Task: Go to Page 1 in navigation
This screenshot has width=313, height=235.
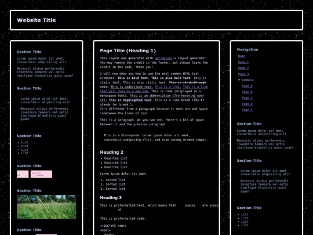Action: [243, 62]
